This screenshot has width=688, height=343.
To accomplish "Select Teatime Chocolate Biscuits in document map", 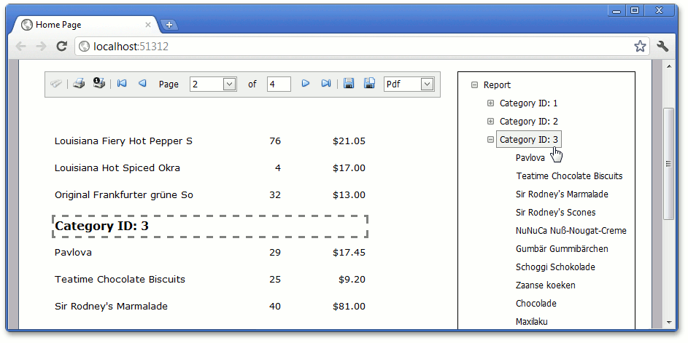I will tap(569, 176).
